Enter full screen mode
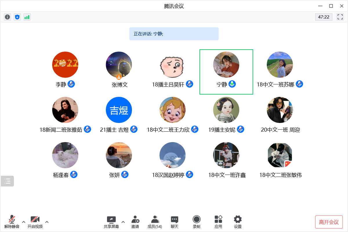Screen dimensions: 348x232 pyautogui.click(x=340, y=17)
